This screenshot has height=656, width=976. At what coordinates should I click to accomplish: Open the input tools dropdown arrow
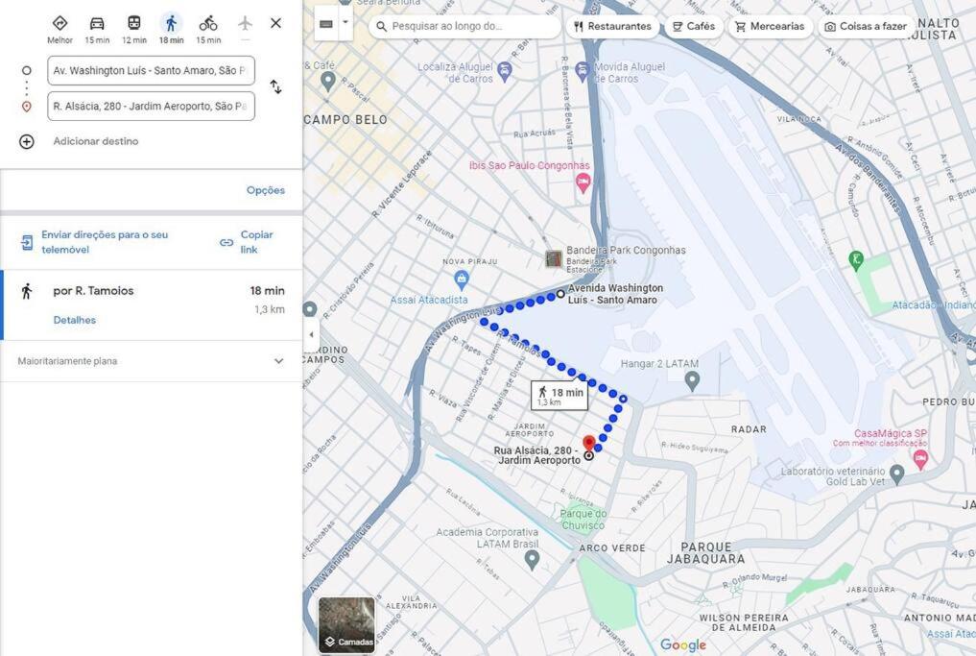pyautogui.click(x=345, y=23)
